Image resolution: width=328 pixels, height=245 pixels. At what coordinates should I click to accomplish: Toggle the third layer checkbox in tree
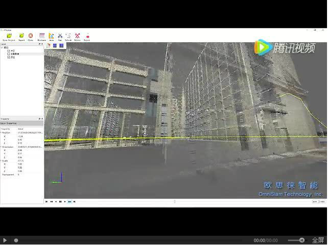coord(9,57)
